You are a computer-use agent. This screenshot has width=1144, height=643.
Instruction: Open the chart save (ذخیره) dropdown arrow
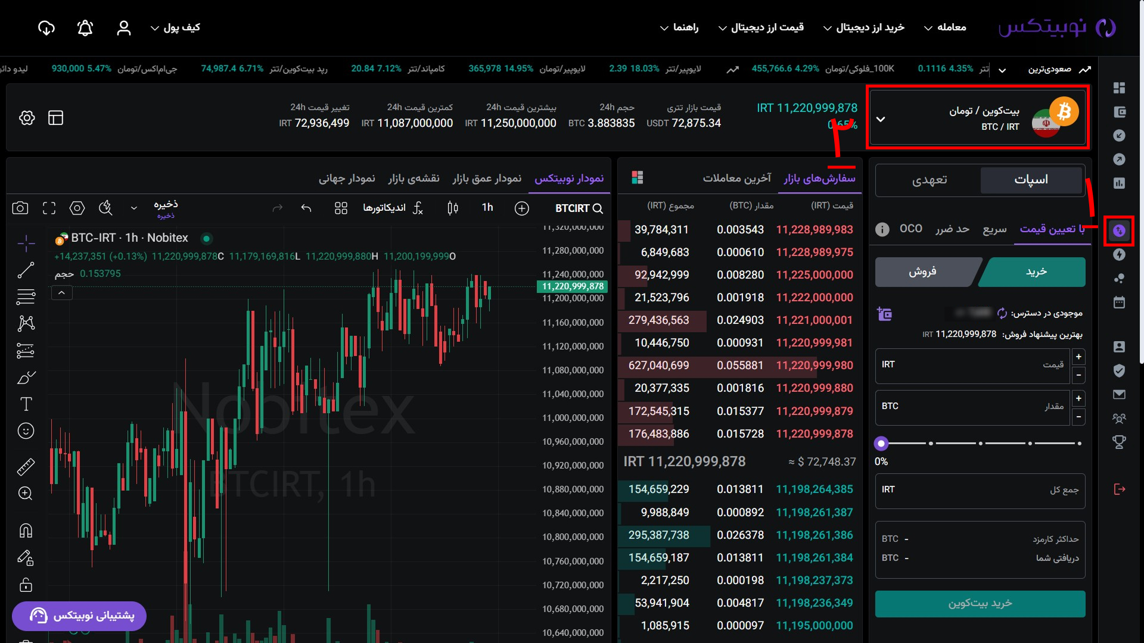tap(134, 208)
